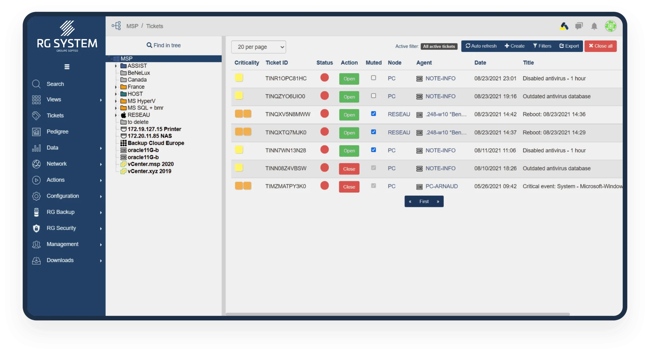
Task: Open the notifications bell icon
Action: tap(594, 26)
